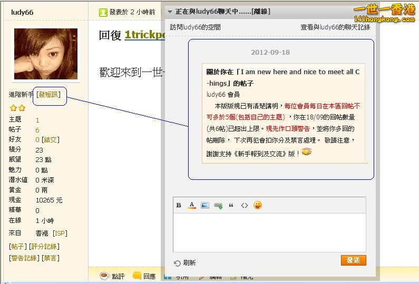
Task: Open 訪問ludy66的空間 link
Action: (x=196, y=27)
